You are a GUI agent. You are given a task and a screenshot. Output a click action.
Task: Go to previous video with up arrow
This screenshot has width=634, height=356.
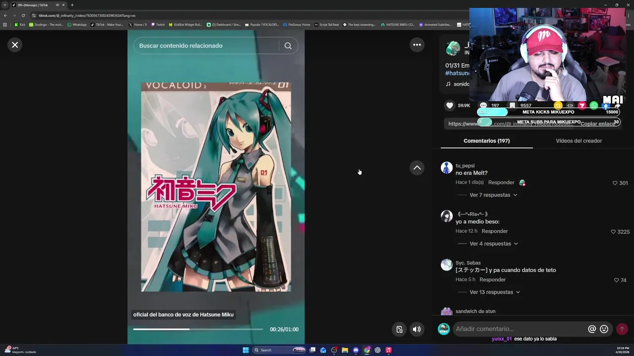[417, 168]
